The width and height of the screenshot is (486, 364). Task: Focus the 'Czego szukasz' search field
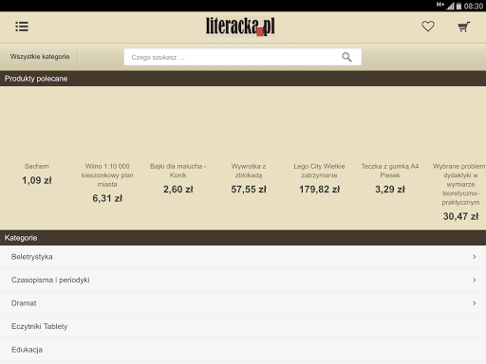coord(242,57)
